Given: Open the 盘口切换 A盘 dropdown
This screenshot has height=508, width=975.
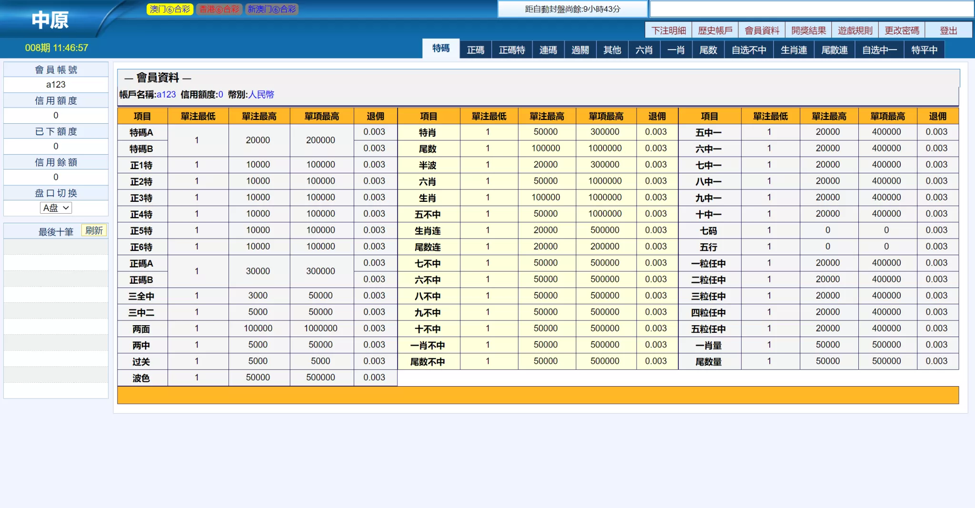Looking at the screenshot, I should click(56, 208).
